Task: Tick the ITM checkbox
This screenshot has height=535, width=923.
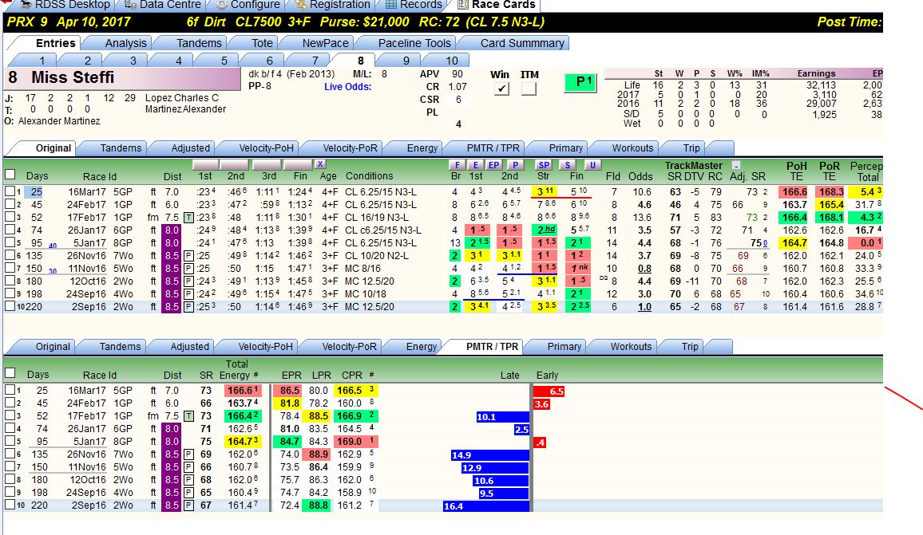Action: click(x=529, y=89)
